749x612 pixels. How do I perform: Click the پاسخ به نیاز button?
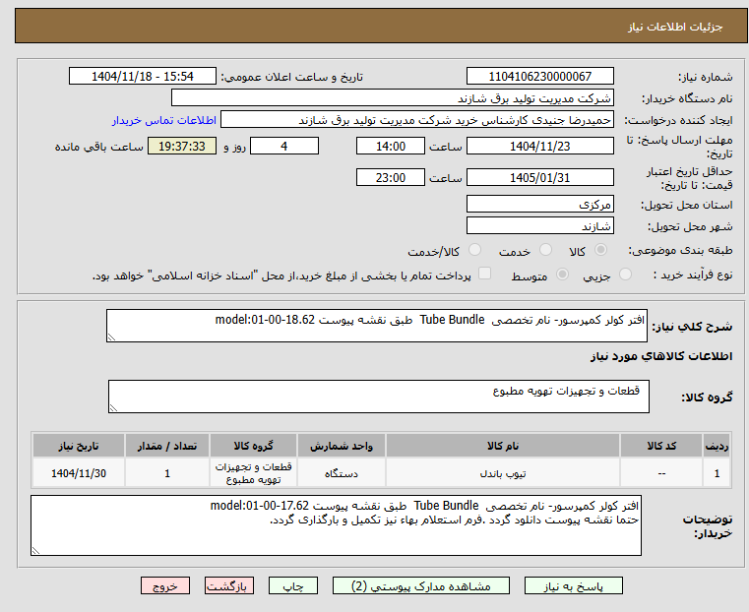pos(573,585)
